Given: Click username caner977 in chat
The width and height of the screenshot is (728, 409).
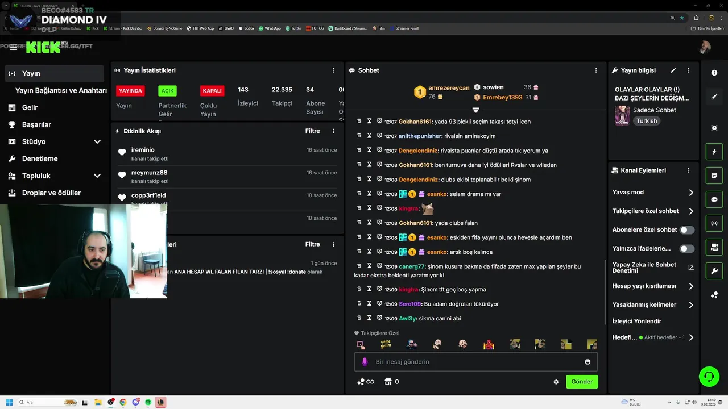Looking at the screenshot, I should click(x=412, y=266).
